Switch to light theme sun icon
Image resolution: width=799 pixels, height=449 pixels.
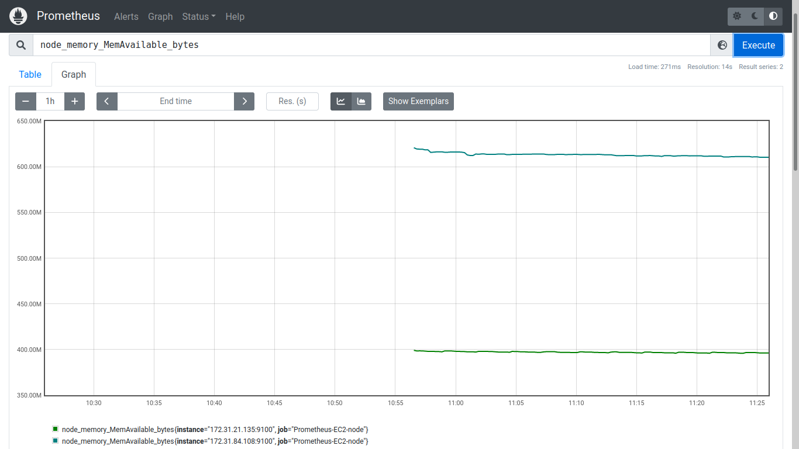736,16
